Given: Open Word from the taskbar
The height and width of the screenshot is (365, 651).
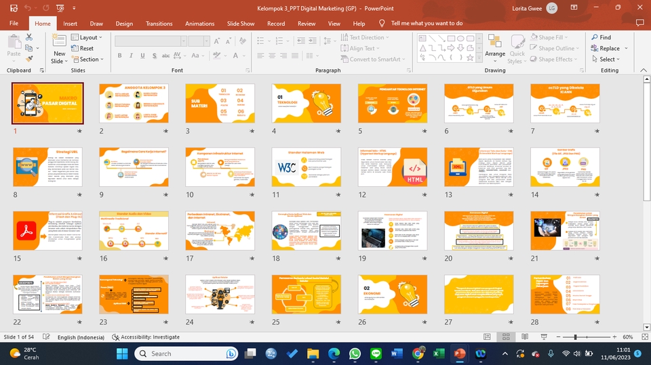Looking at the screenshot, I should [x=397, y=353].
